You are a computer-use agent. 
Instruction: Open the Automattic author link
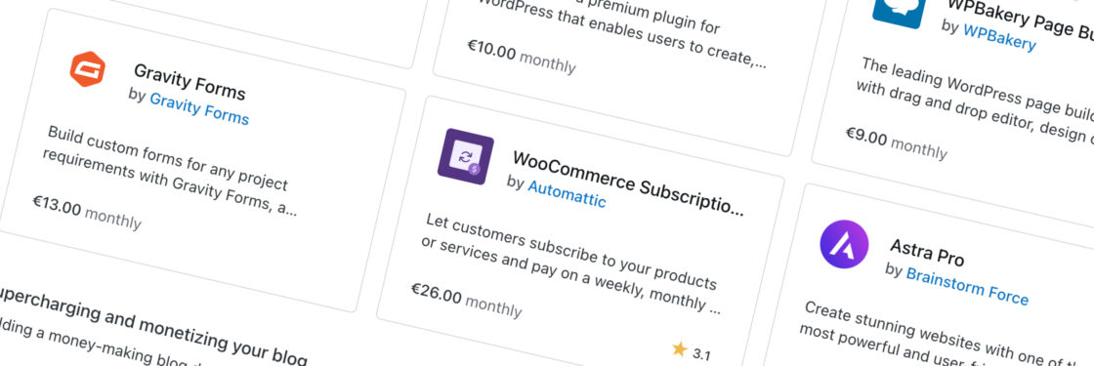(567, 194)
